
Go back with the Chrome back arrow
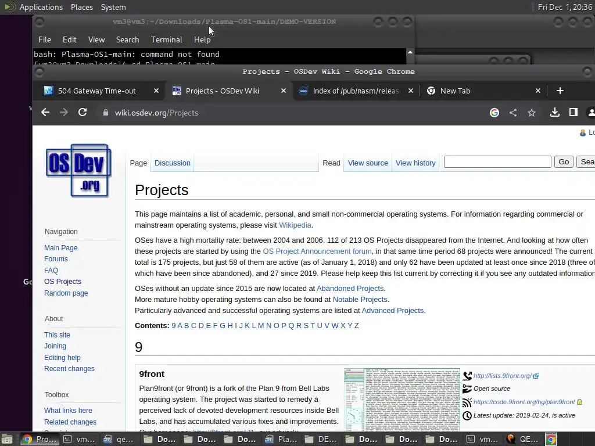[45, 112]
